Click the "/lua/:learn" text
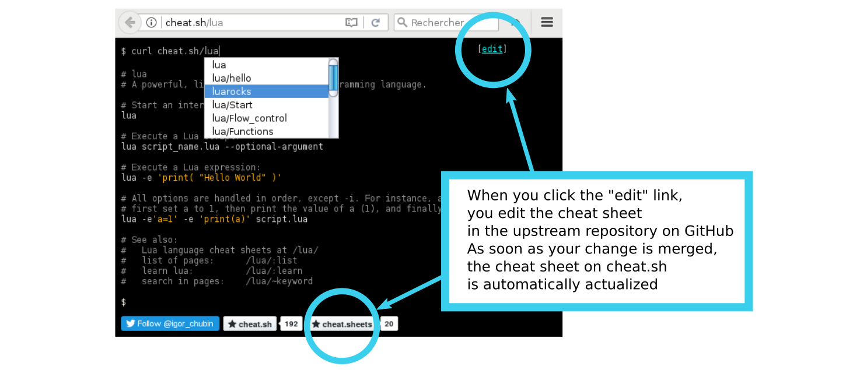Viewport: 853px width, 370px height. click(274, 270)
